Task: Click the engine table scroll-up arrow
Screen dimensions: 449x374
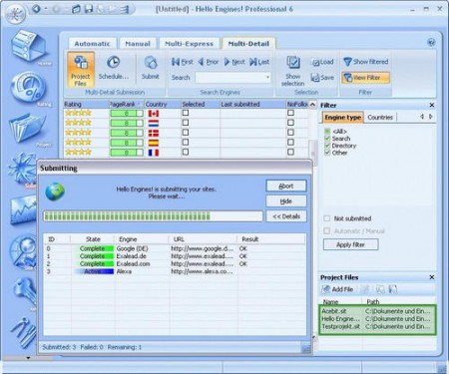Action: pos(312,105)
